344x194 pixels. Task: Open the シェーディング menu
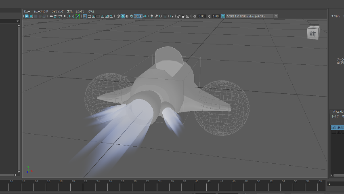coord(40,12)
